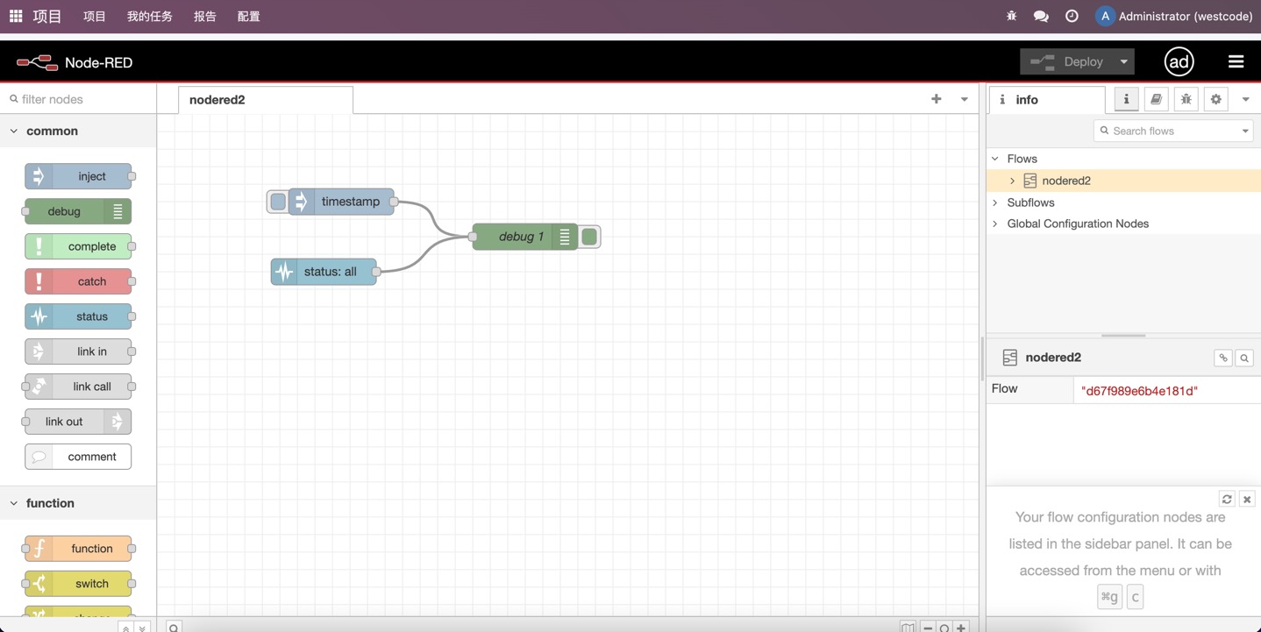Collapse the common palette category

[x=14, y=131]
